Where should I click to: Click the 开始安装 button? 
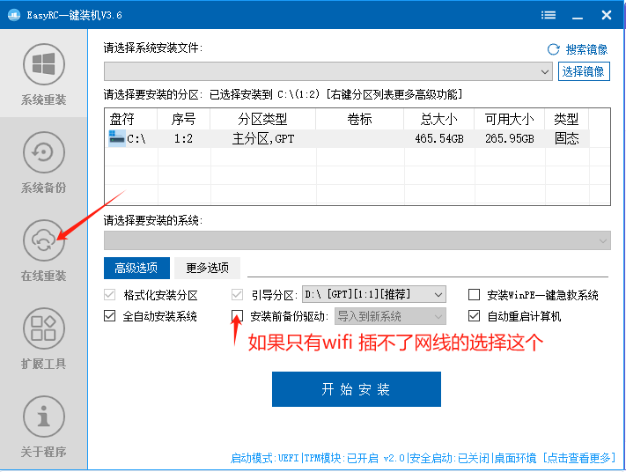(x=357, y=389)
